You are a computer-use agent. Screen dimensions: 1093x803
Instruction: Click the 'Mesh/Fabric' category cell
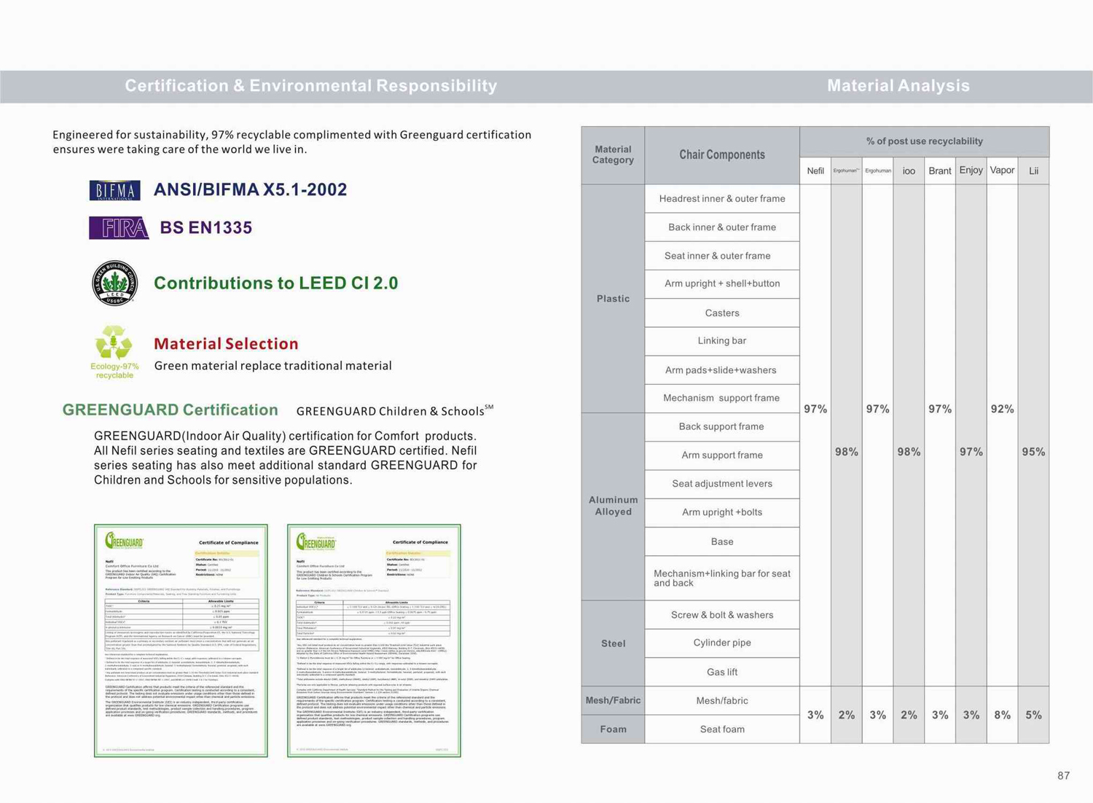point(613,700)
